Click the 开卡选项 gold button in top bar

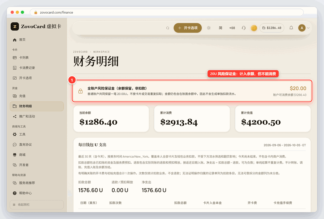point(188,28)
